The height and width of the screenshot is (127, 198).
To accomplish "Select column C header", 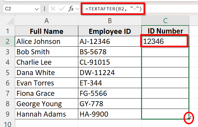I will point(165,21).
